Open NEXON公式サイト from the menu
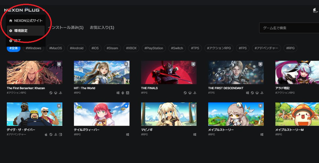 [26, 20]
